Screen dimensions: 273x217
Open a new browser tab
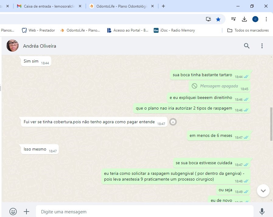[163, 6]
